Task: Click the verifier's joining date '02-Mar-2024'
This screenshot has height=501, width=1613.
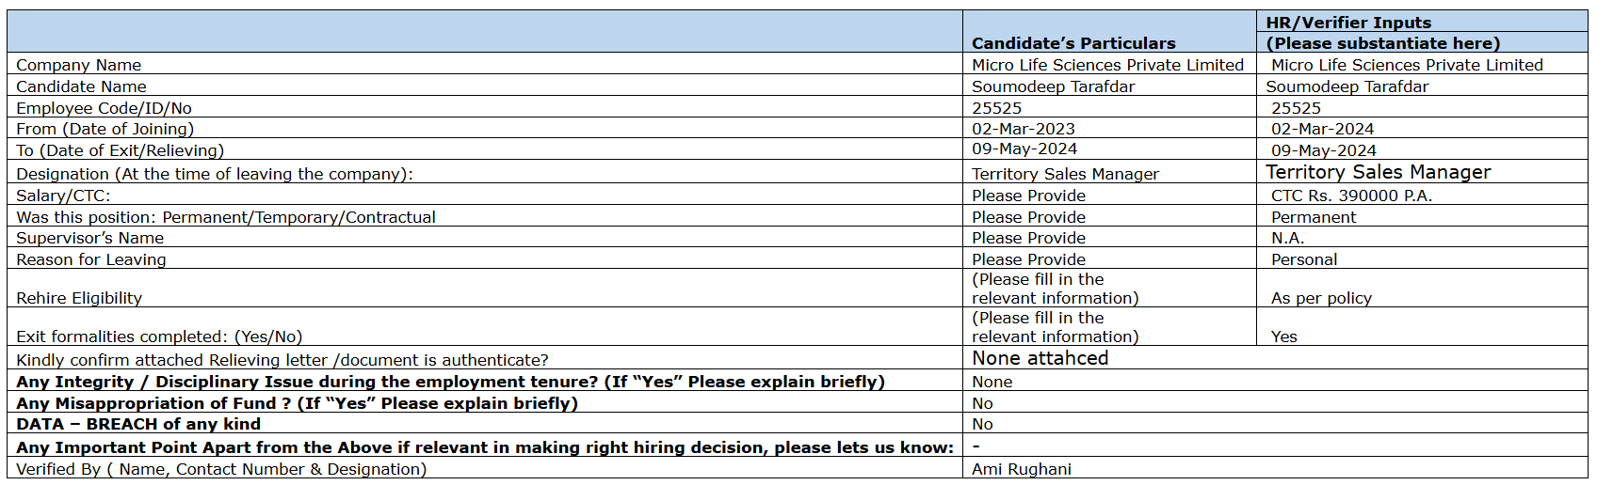Action: [1322, 129]
